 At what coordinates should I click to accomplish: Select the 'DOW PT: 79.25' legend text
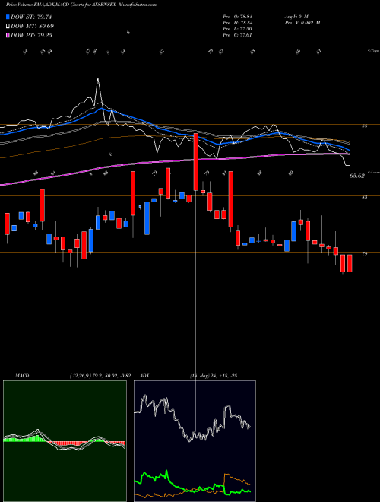click(31, 35)
